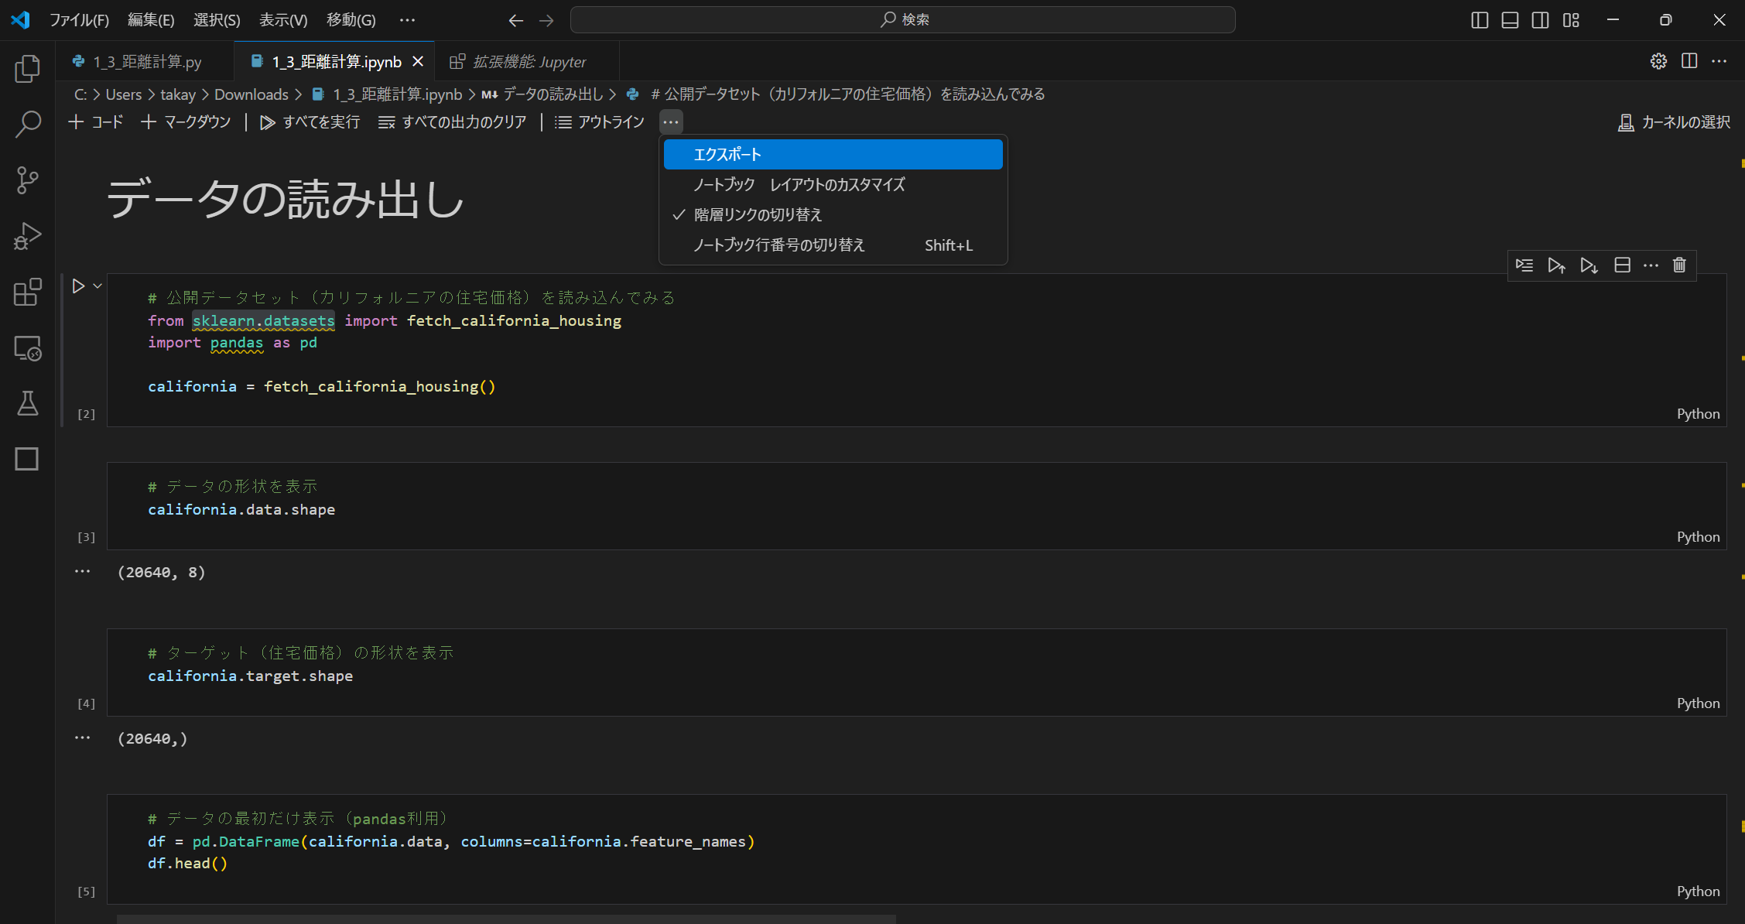Uncheck 階層リンクの切り替え menu option

pos(757,214)
